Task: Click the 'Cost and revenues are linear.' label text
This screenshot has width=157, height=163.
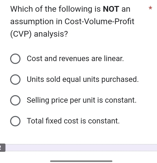Action: click(75, 59)
